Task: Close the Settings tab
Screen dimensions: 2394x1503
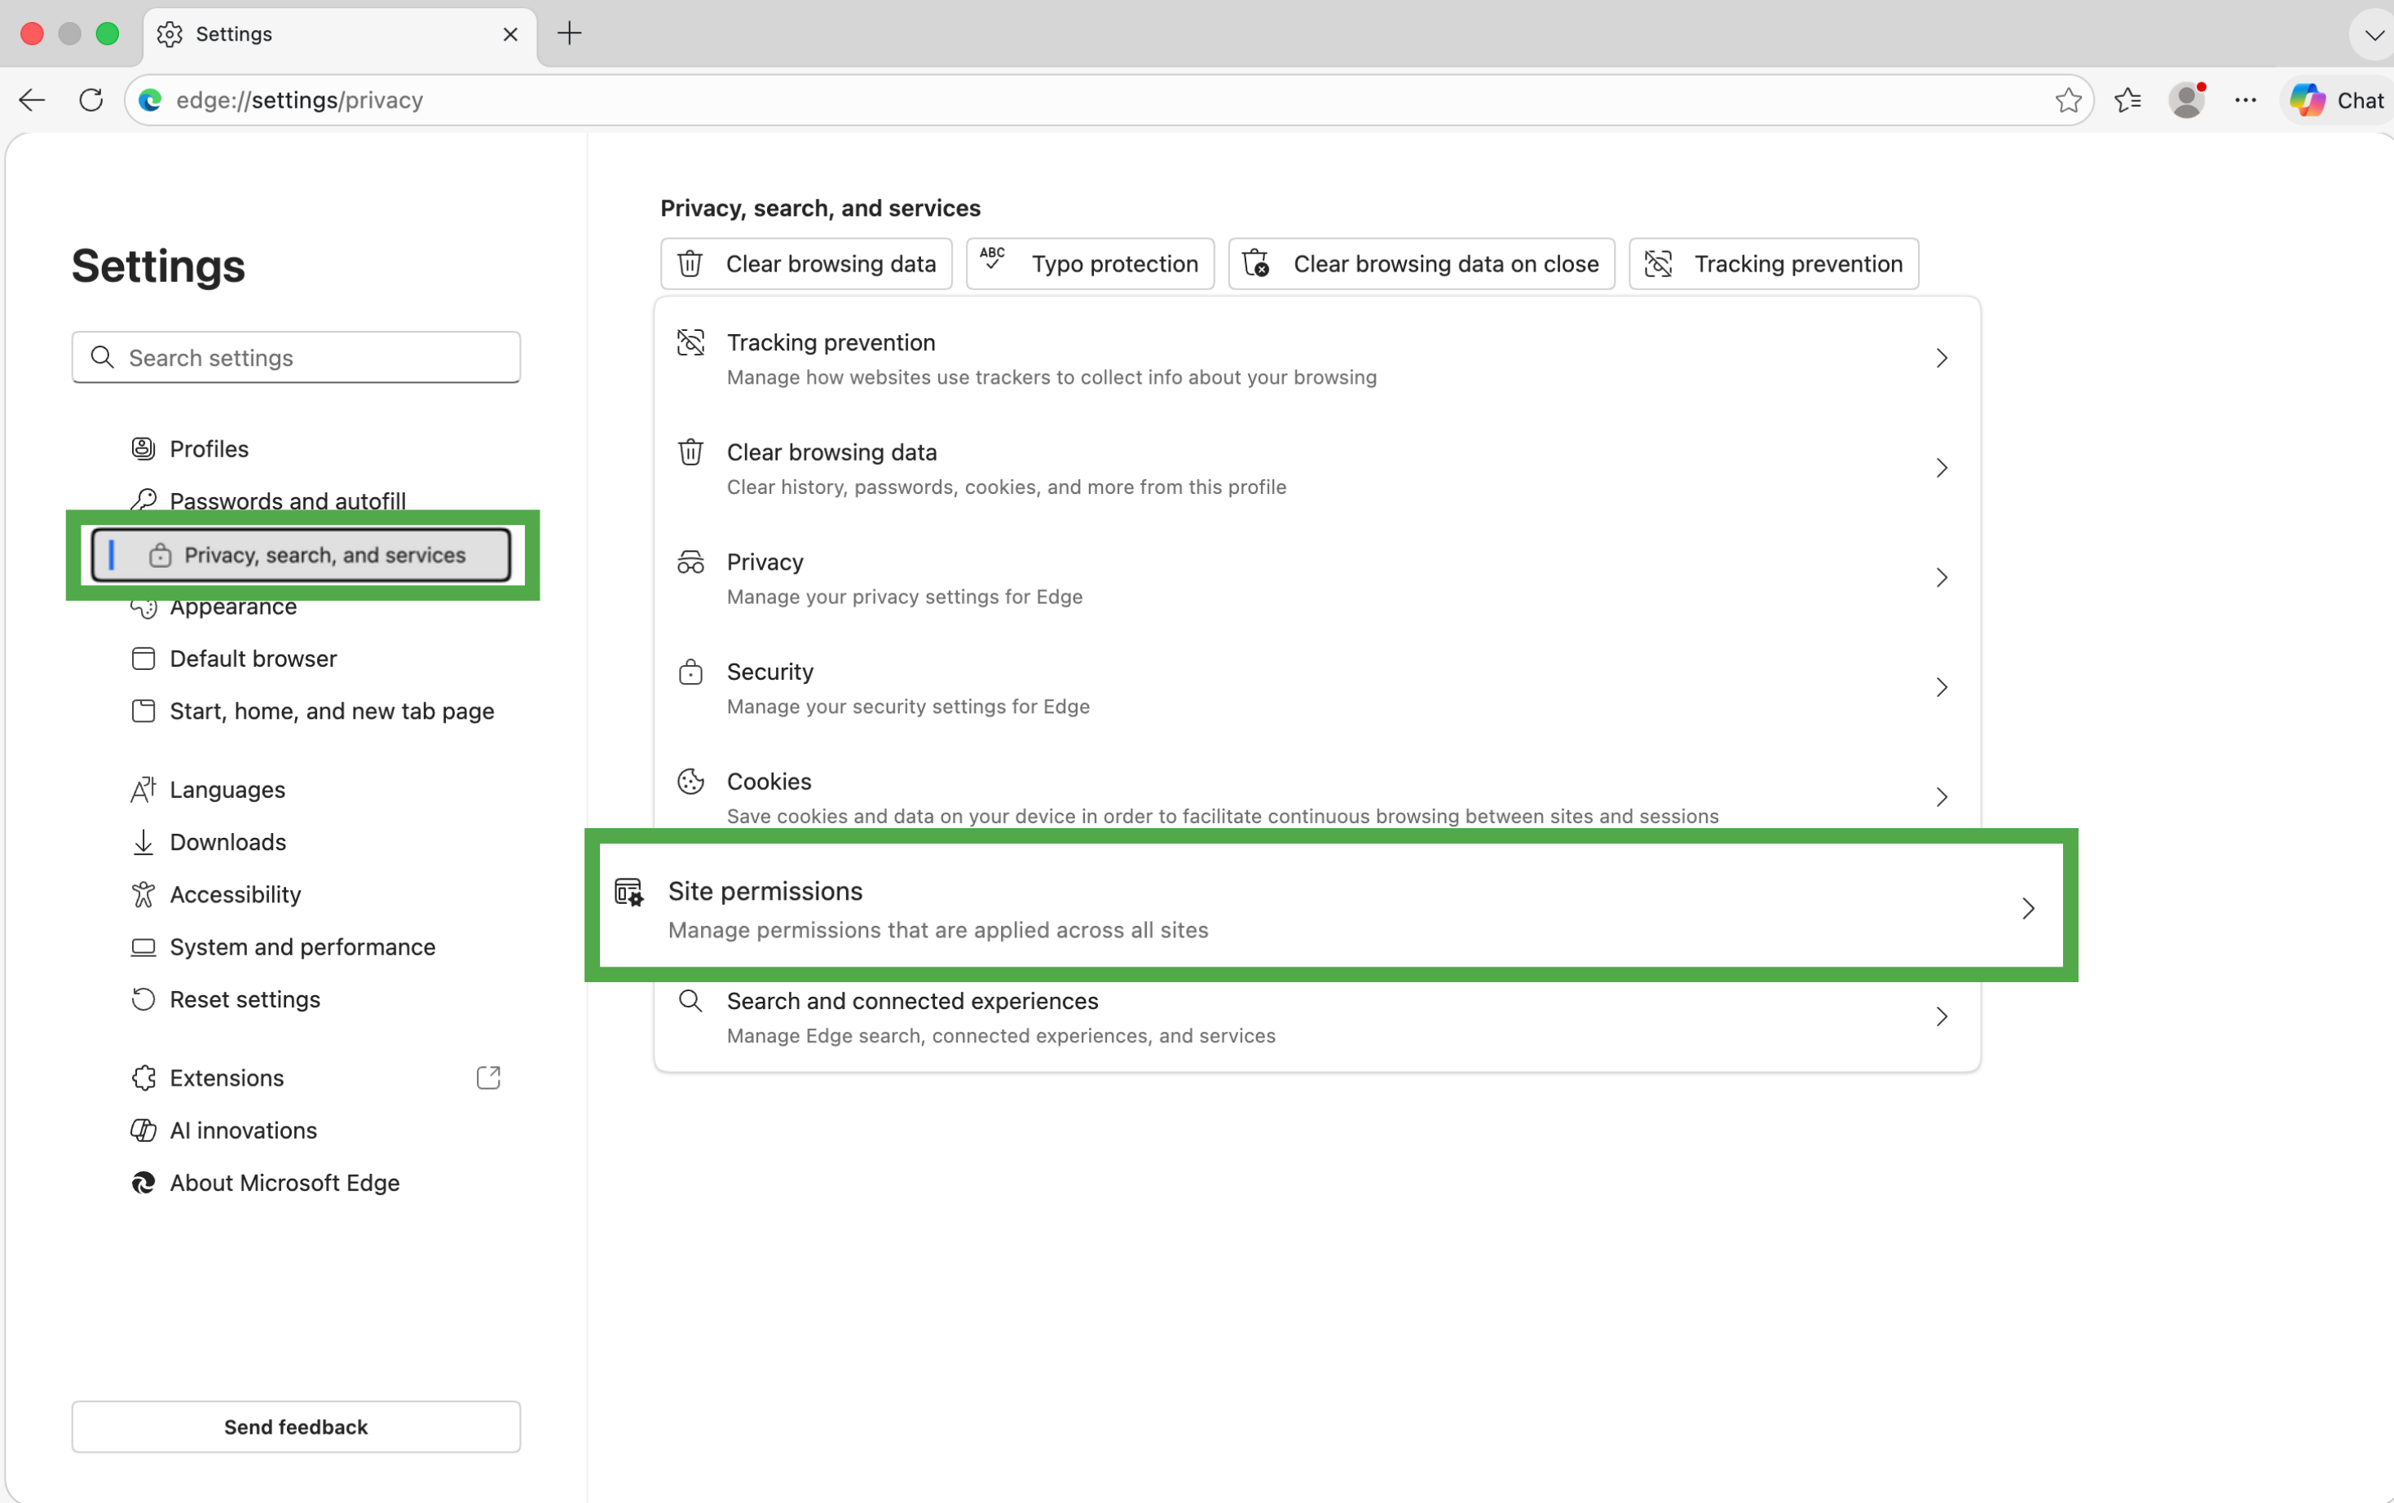Action: (x=511, y=33)
